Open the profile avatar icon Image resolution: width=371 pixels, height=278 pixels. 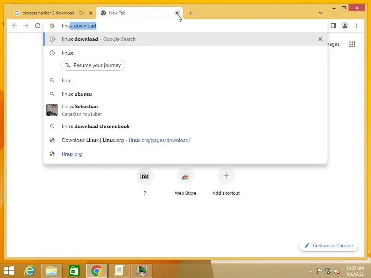pyautogui.click(x=345, y=26)
